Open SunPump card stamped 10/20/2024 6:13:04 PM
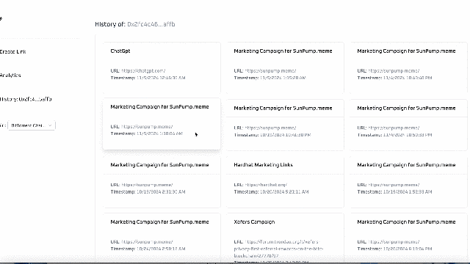470x264 pixels. tap(408, 238)
